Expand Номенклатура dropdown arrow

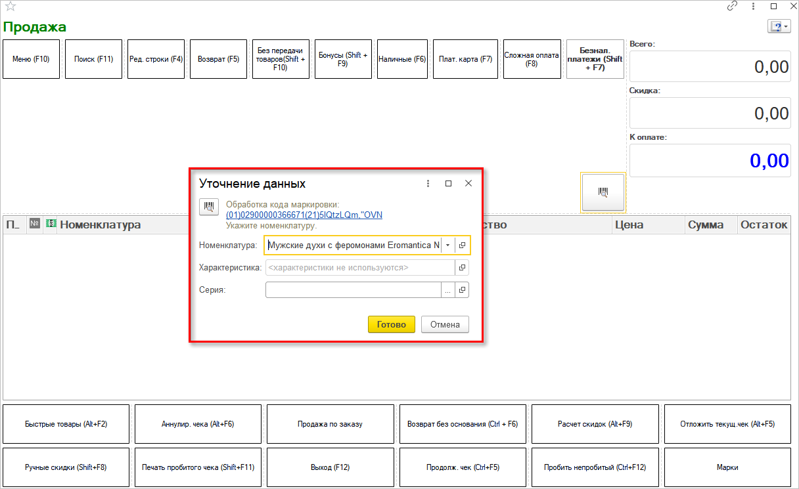[447, 245]
